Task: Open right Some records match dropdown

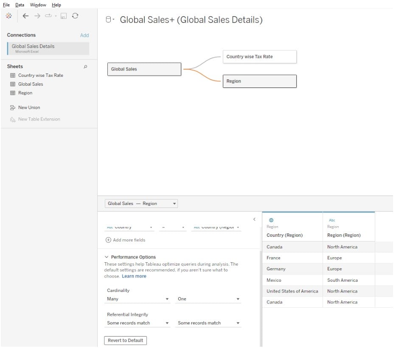Action: pyautogui.click(x=208, y=324)
